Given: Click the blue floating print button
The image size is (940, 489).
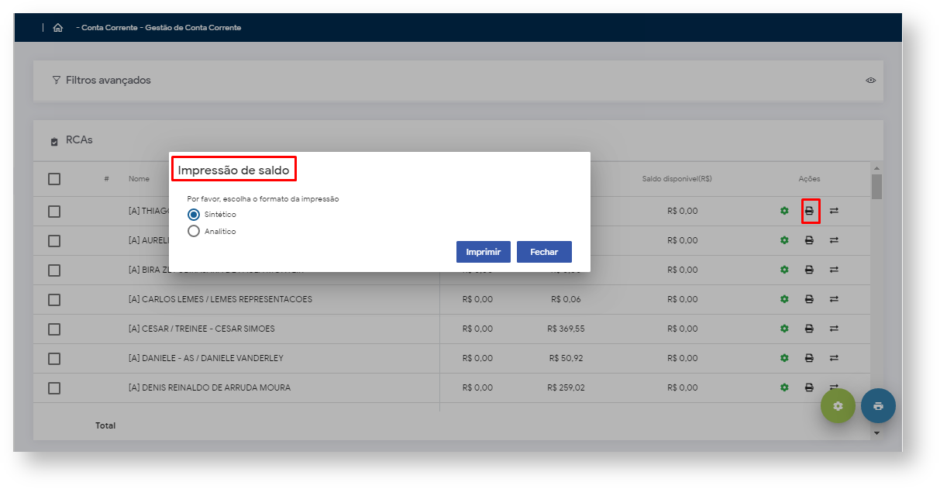Looking at the screenshot, I should (878, 406).
